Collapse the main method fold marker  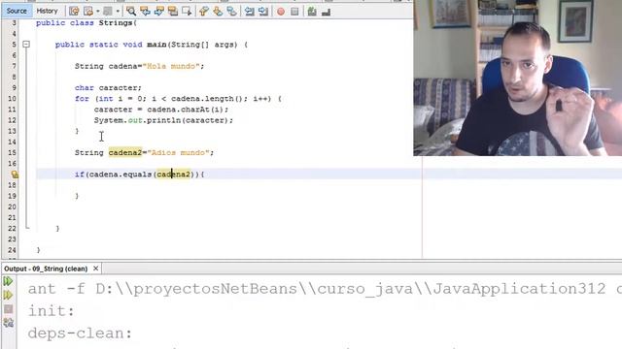coord(26,45)
